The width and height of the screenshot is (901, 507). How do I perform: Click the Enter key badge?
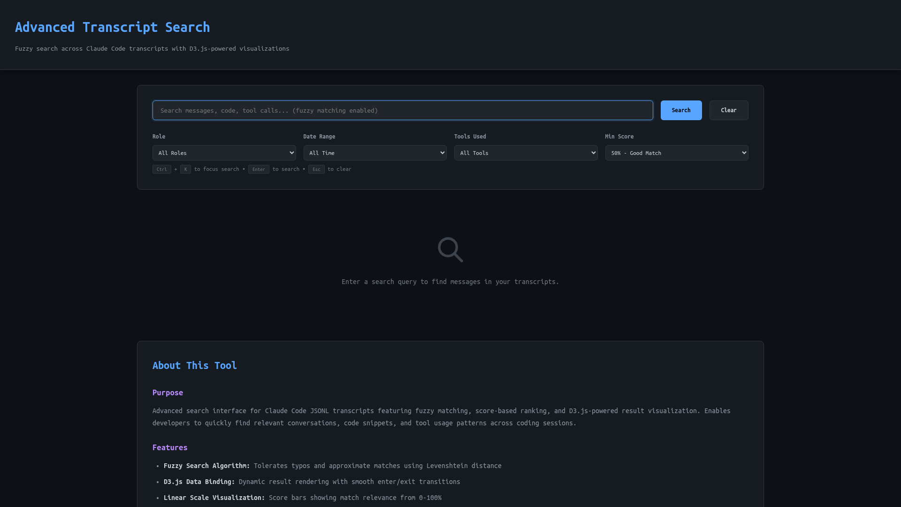click(x=259, y=169)
